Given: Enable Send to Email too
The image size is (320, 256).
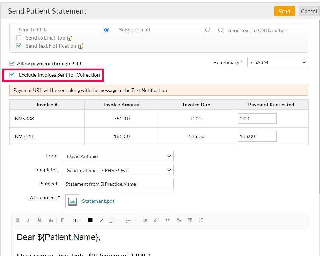Looking at the screenshot, I should click(19, 38).
